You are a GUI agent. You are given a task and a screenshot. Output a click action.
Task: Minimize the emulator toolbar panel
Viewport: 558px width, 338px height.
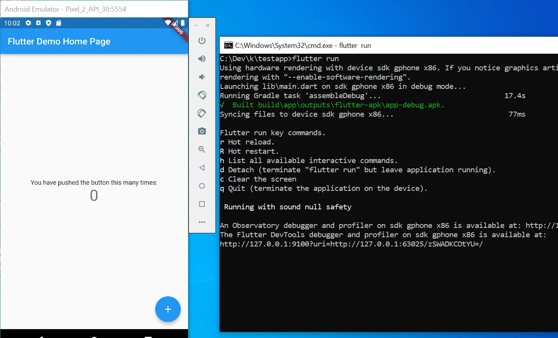coord(196,25)
